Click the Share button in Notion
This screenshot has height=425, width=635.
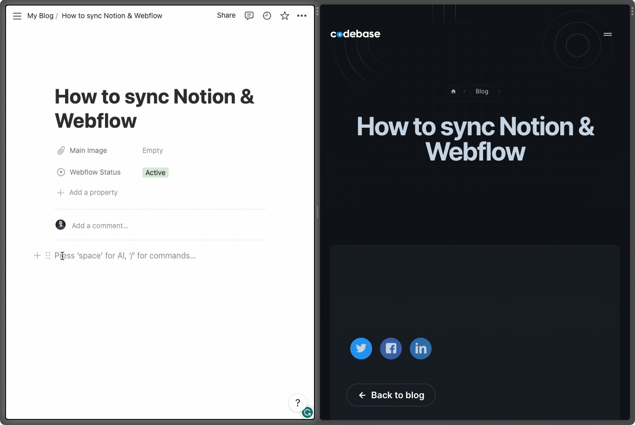point(226,16)
